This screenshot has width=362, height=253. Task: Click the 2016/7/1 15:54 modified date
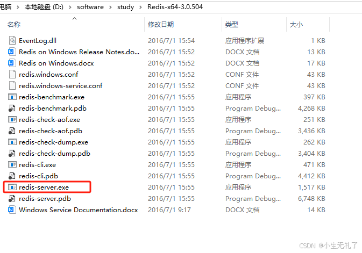point(171,41)
